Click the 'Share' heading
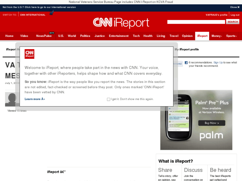This screenshot has height=181, width=242. (165, 170)
